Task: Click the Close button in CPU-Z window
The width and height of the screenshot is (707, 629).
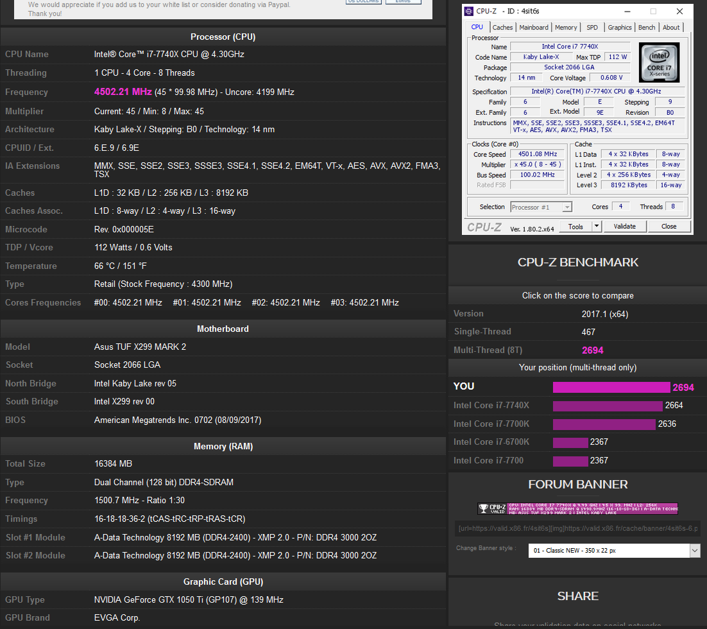Action: tap(669, 227)
